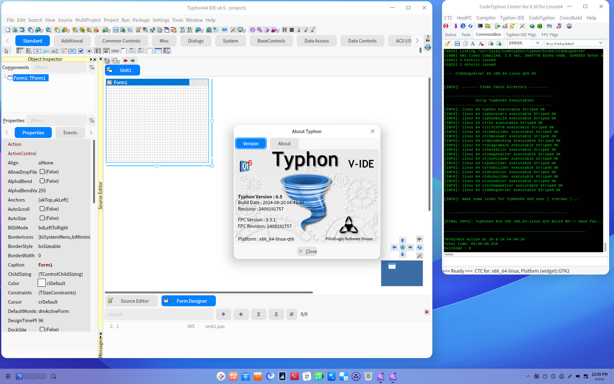
Task: Toggle the AllowDropFile checkbox
Action: [42, 172]
